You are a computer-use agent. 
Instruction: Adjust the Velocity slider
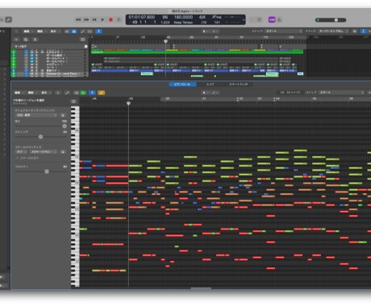(x=41, y=172)
